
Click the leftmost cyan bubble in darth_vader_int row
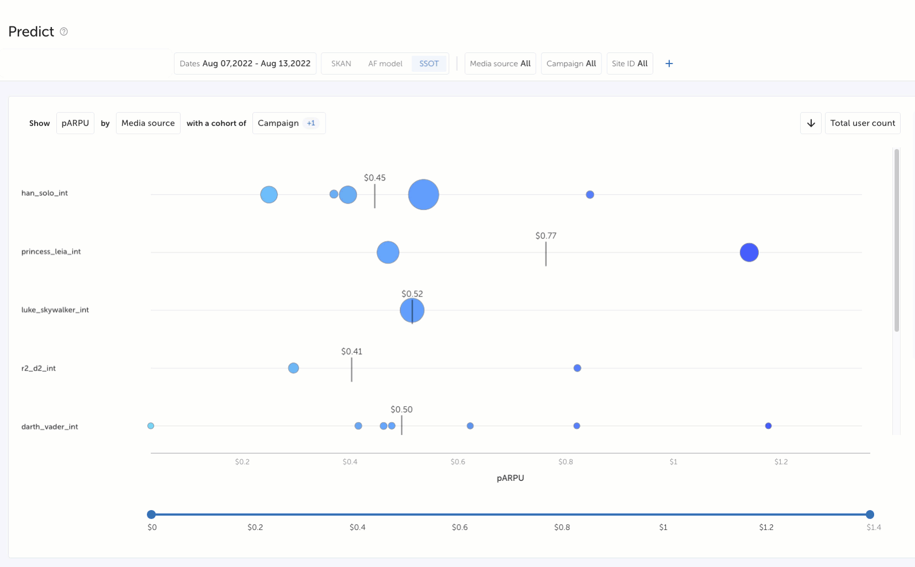coord(151,426)
